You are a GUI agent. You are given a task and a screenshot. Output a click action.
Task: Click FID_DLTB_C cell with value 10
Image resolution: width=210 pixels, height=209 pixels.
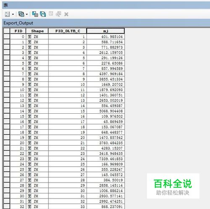[x=68, y=84]
